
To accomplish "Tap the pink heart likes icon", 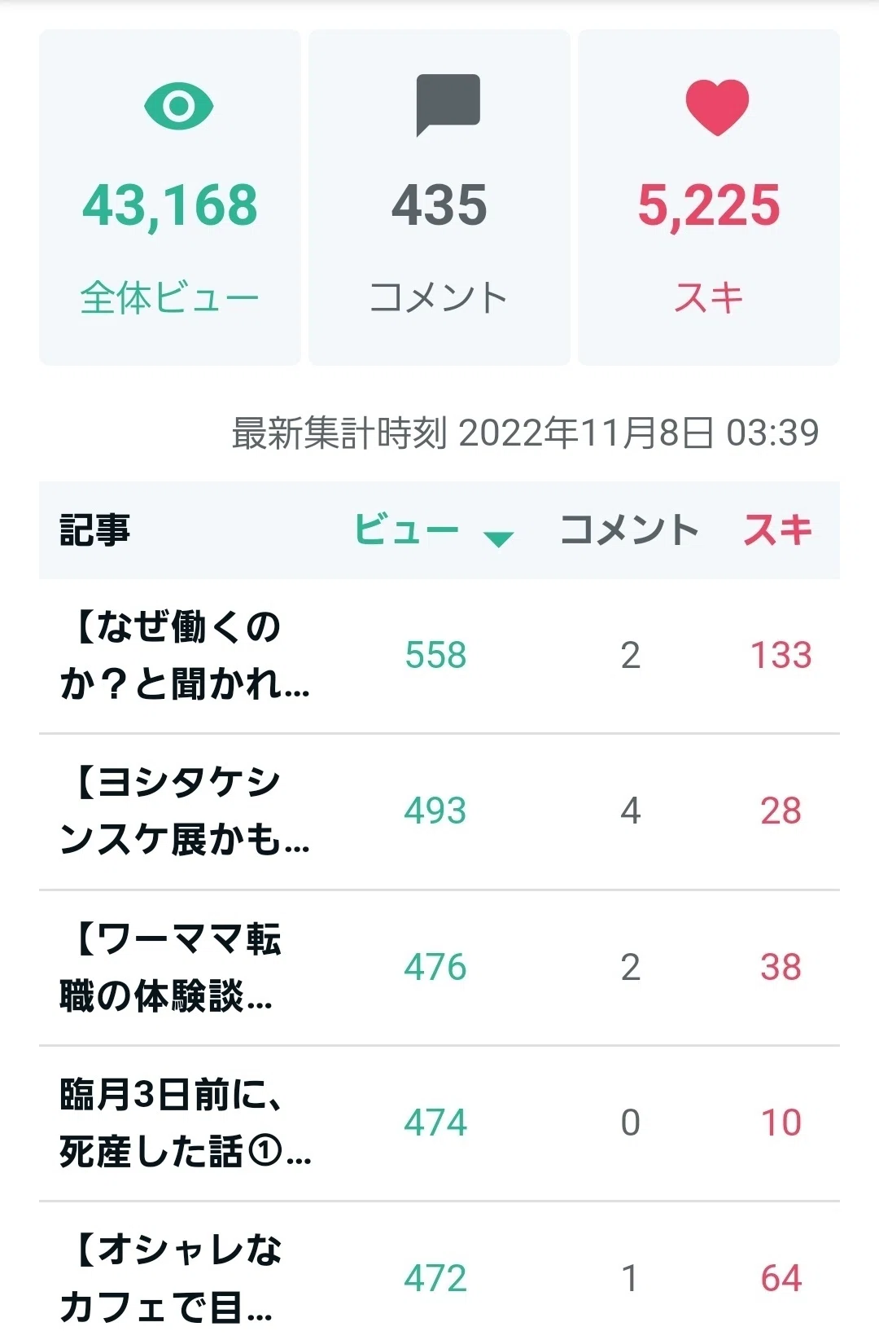I will click(x=716, y=108).
